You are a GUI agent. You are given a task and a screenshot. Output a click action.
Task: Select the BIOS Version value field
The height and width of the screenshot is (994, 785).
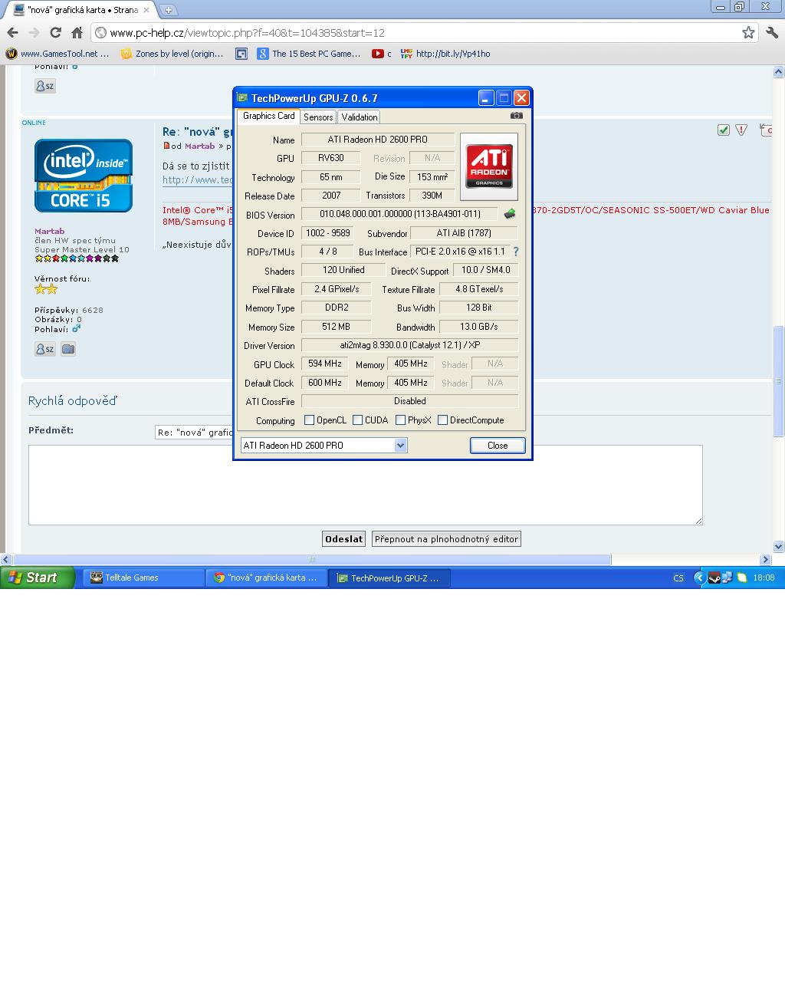pyautogui.click(x=399, y=214)
